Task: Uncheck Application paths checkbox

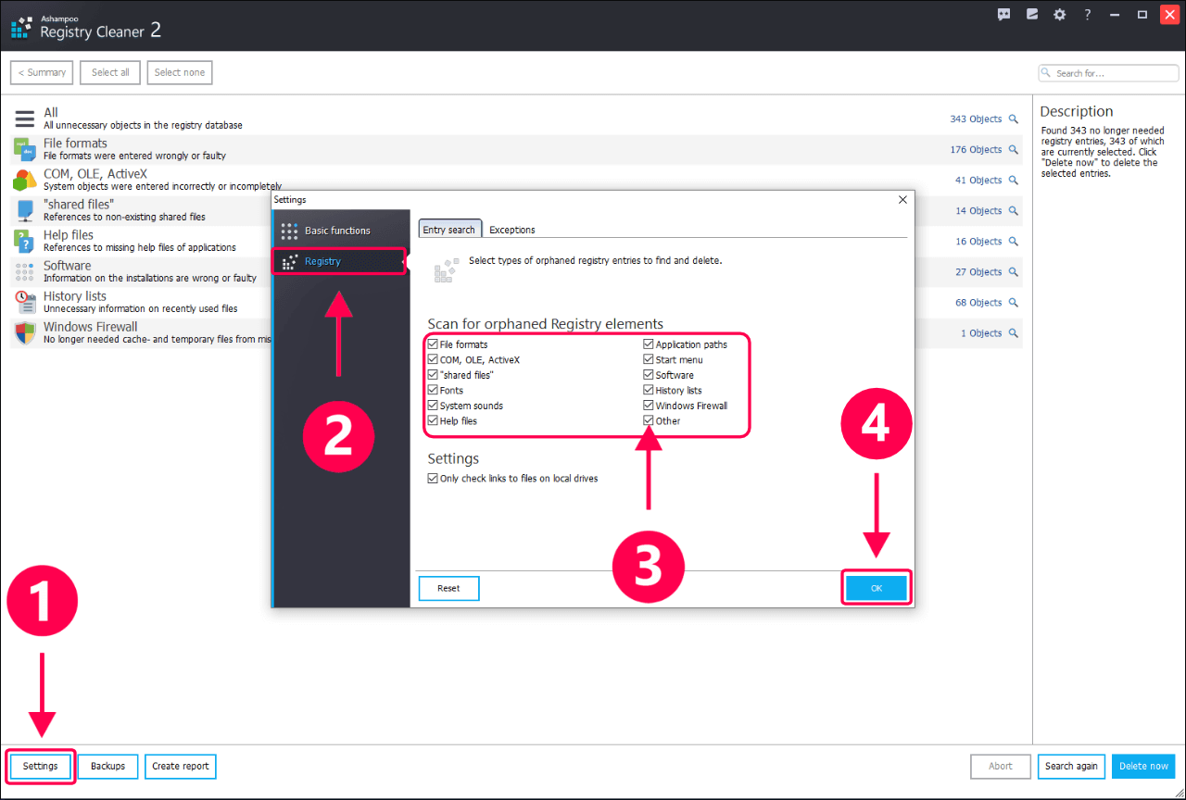Action: pos(649,344)
